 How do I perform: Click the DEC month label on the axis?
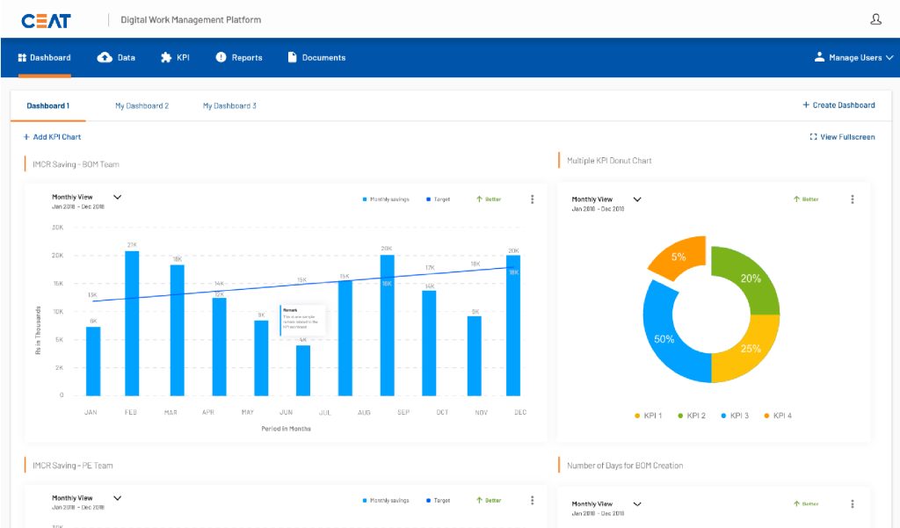coord(520,412)
